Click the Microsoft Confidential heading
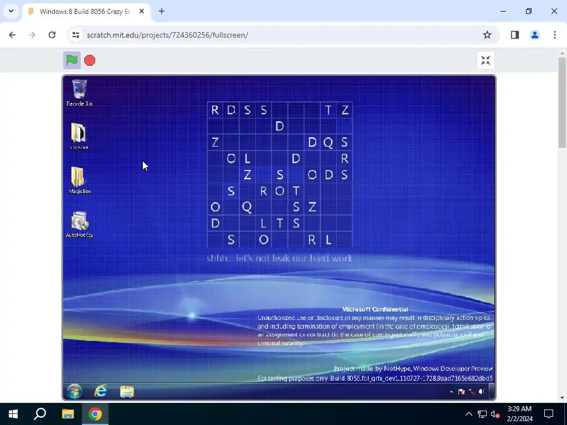Screen dimensions: 567x425 375,309
